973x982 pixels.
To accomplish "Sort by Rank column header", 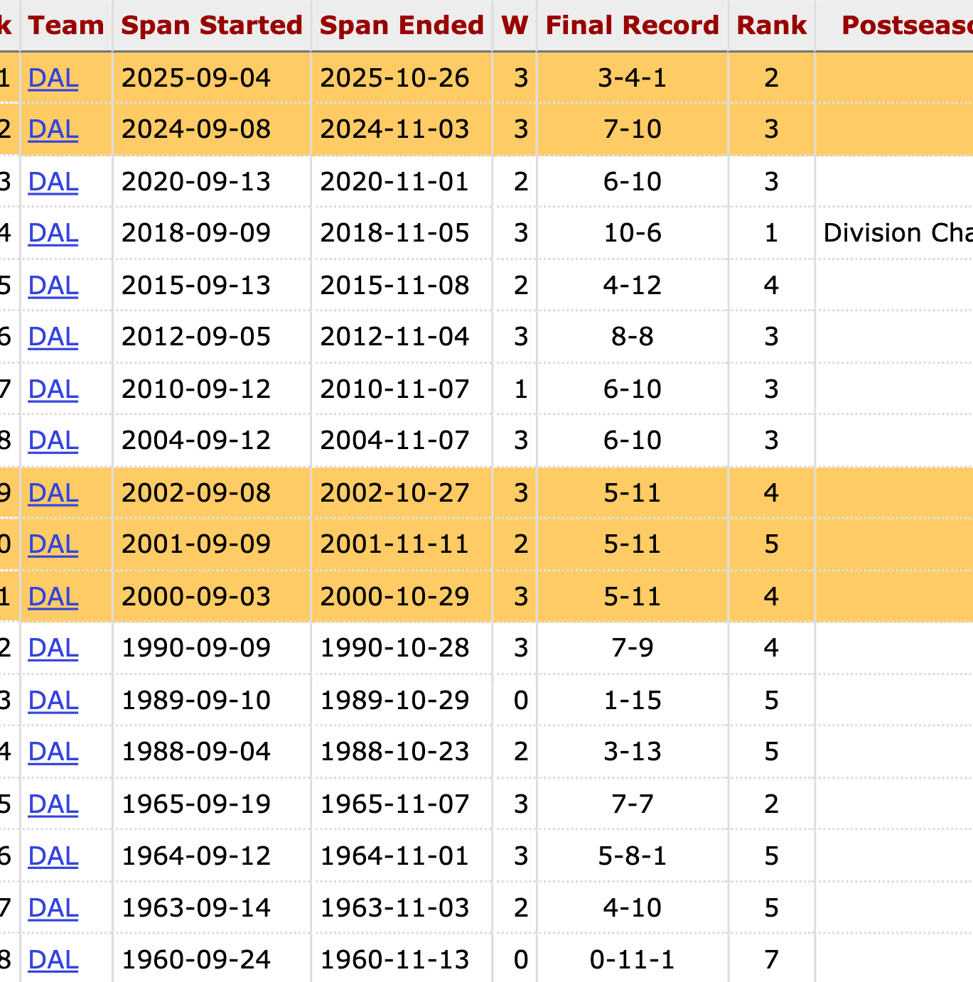I will click(771, 26).
